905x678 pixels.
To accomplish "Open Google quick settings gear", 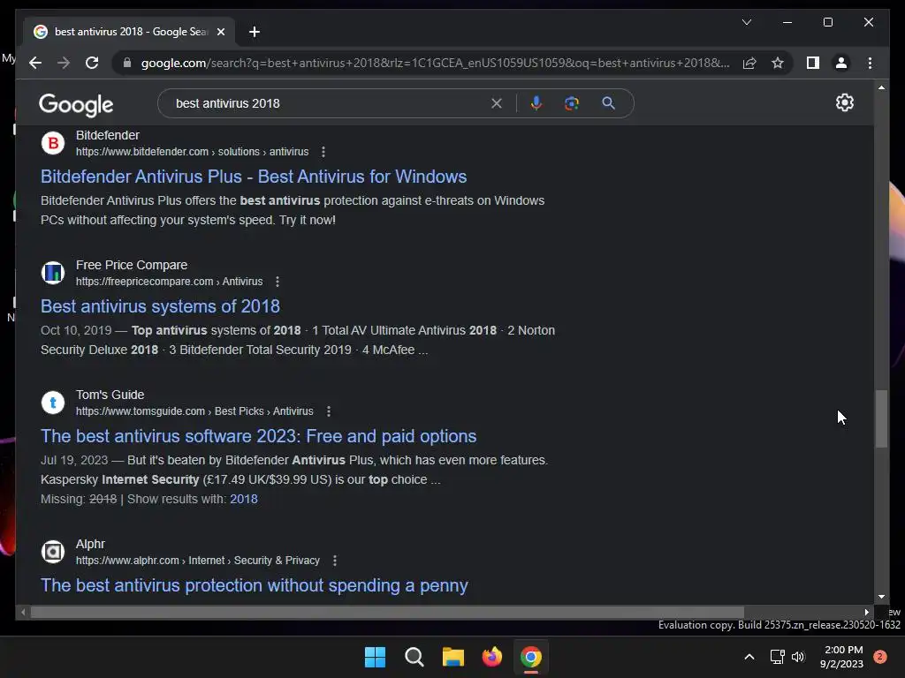I will [844, 102].
